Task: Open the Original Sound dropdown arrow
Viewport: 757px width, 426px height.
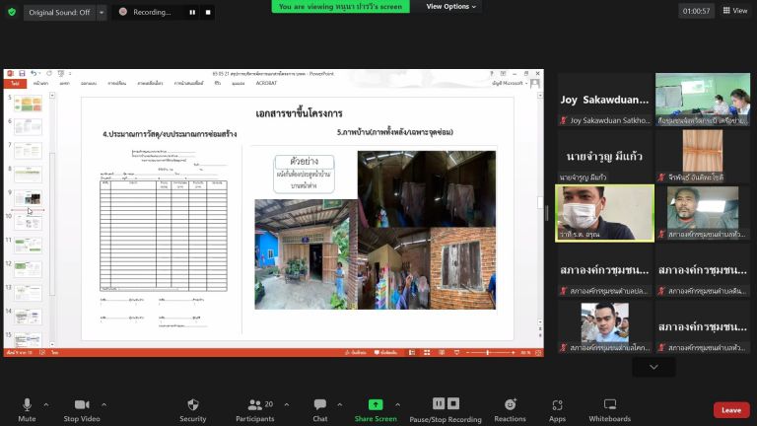Action: (102, 13)
